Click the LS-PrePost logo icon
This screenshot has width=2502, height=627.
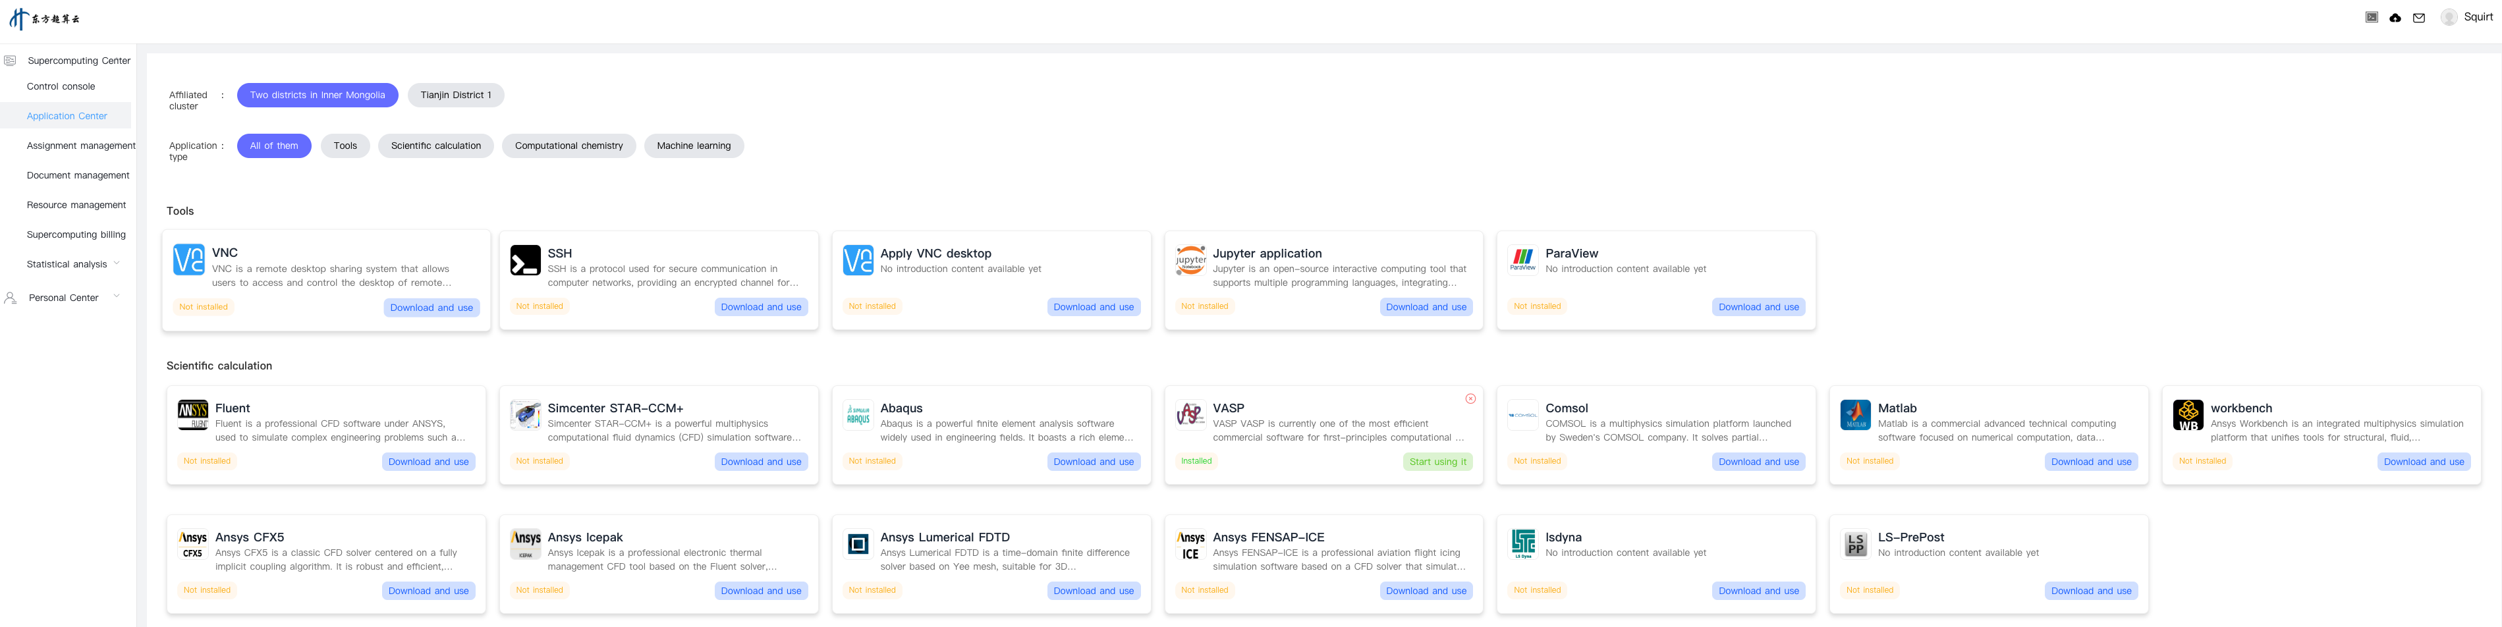pyautogui.click(x=1856, y=545)
